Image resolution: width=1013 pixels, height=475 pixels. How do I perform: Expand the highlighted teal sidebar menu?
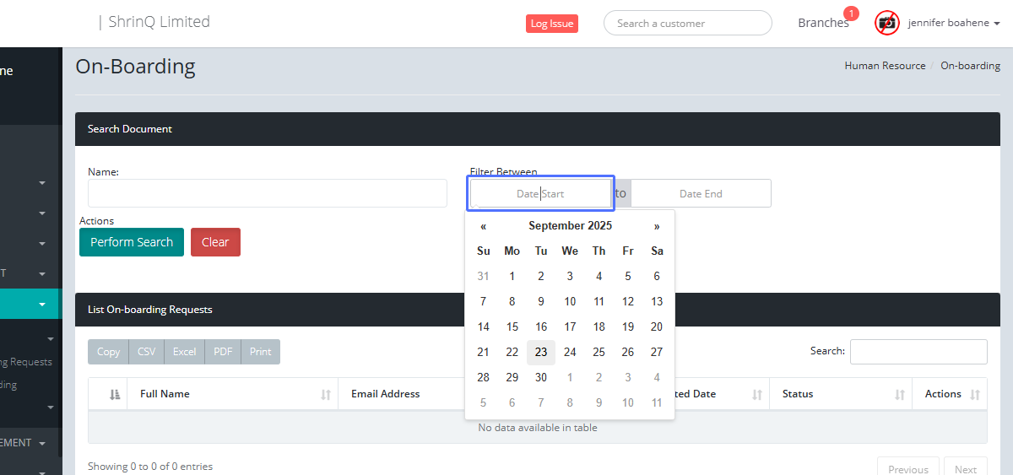[x=41, y=305]
